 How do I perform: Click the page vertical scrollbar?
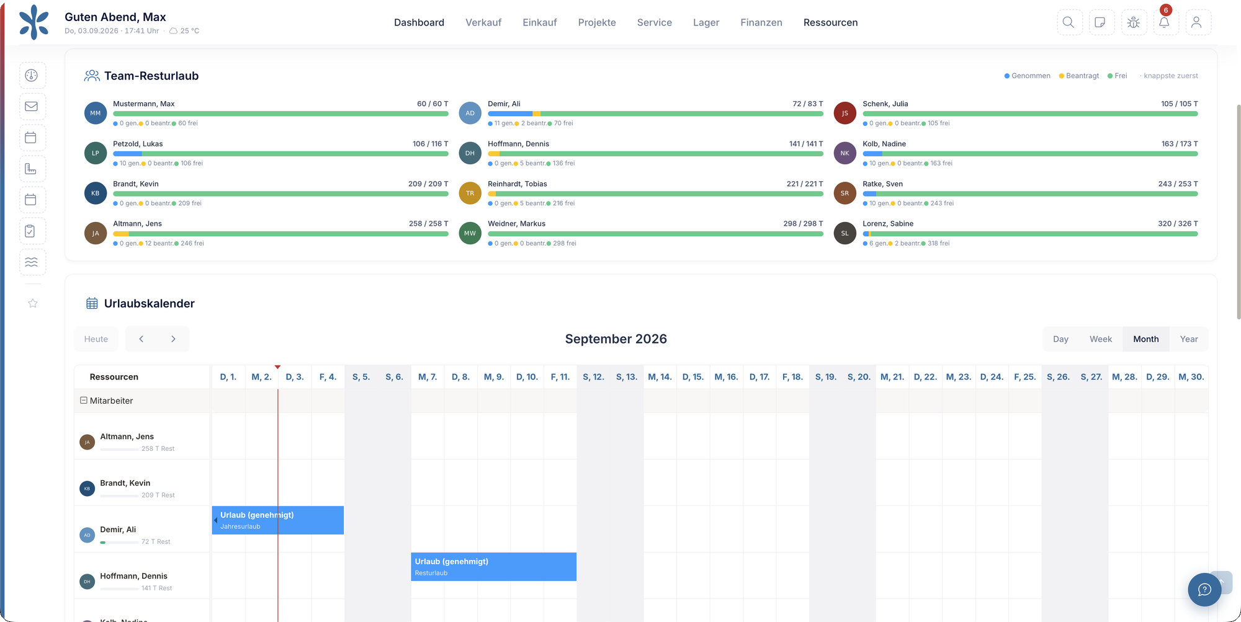[x=1239, y=211]
